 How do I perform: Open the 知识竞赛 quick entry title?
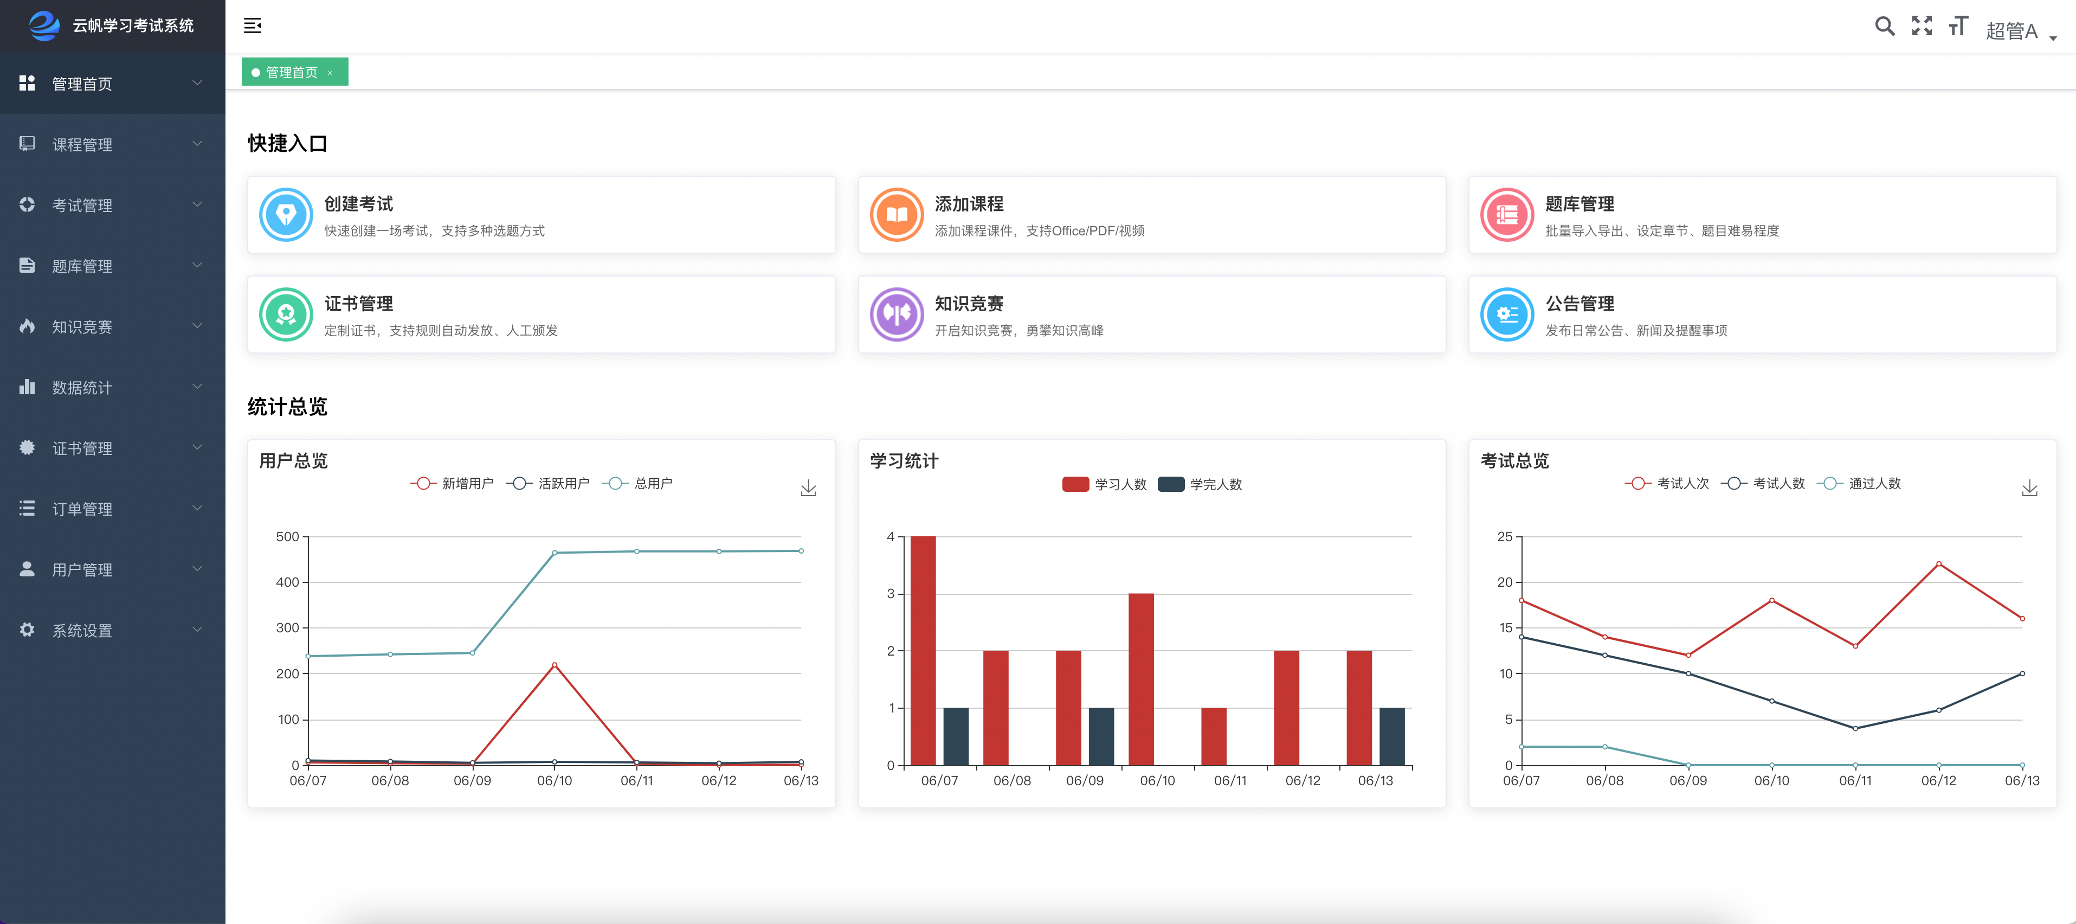click(969, 304)
